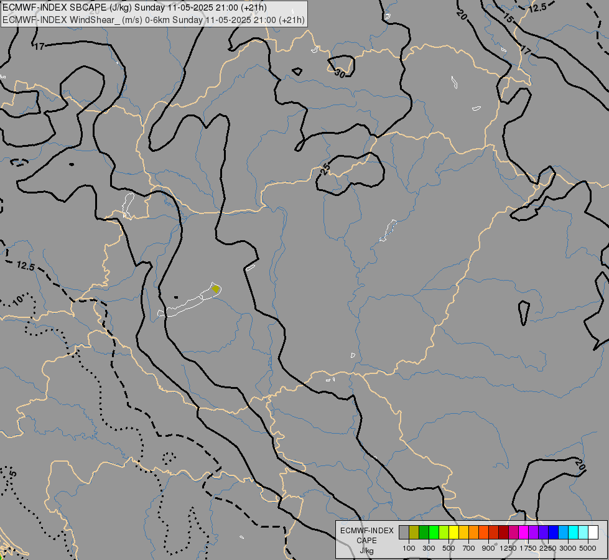The image size is (609, 560).
Task: Click the olive CAPE patch on the lake
Action: [x=216, y=289]
